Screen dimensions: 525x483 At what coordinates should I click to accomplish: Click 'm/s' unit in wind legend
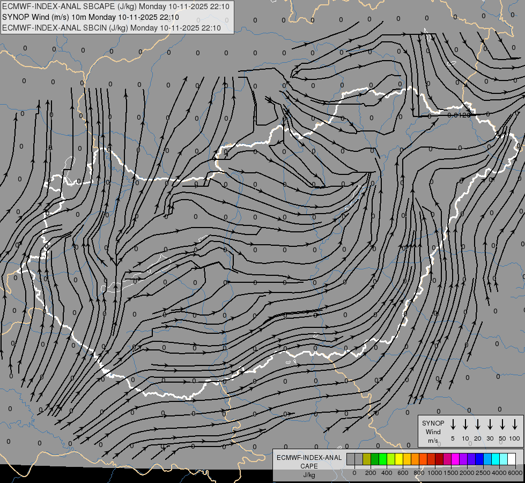coord(433,441)
